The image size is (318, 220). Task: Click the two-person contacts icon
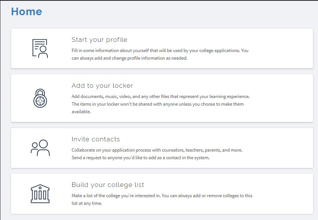pos(40,148)
